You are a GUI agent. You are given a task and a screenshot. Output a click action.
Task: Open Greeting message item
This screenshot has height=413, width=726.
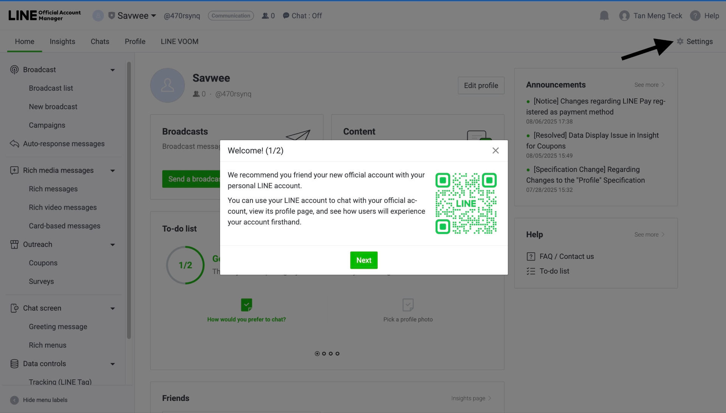[x=58, y=326]
